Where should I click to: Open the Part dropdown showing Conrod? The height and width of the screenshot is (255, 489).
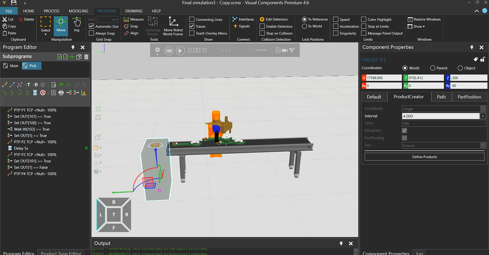coord(444,146)
